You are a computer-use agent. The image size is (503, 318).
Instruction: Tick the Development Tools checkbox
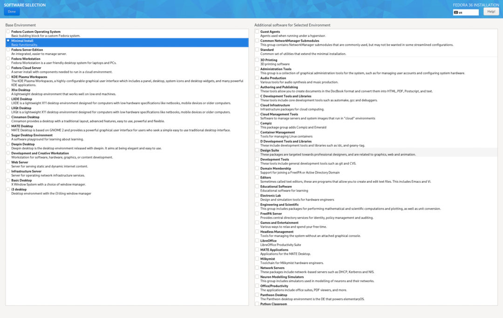[257, 159]
